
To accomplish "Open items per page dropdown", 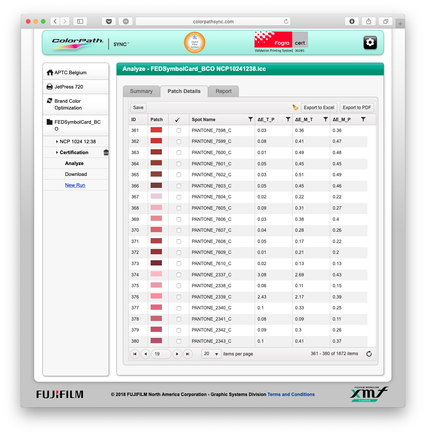I will 211,354.
